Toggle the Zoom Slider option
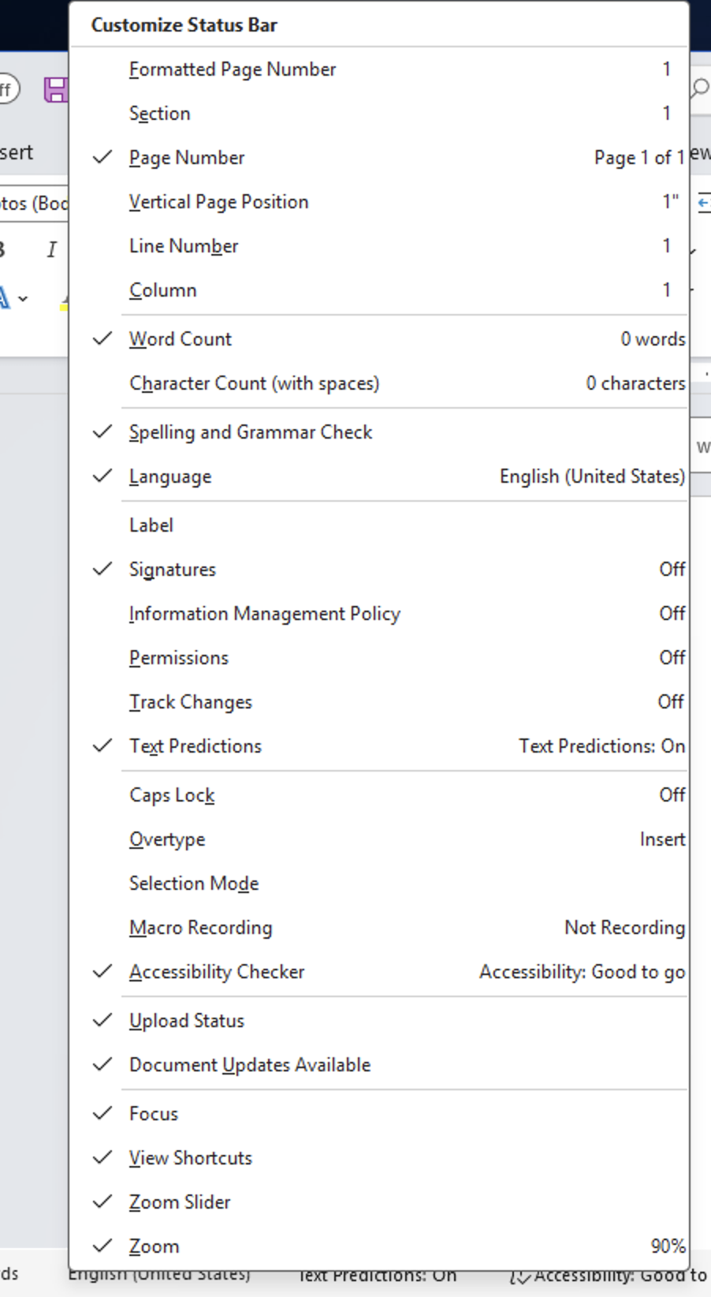711x1297 pixels. point(180,1202)
